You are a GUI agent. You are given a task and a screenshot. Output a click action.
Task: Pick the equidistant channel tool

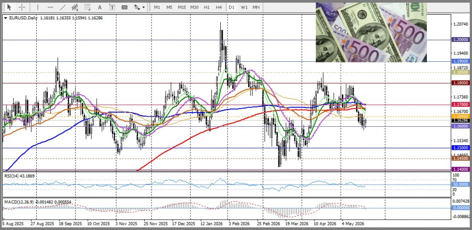75,7
